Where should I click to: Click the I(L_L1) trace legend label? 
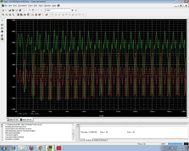[23, 114]
